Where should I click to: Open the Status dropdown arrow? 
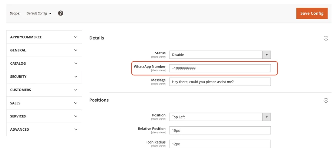point(266,55)
